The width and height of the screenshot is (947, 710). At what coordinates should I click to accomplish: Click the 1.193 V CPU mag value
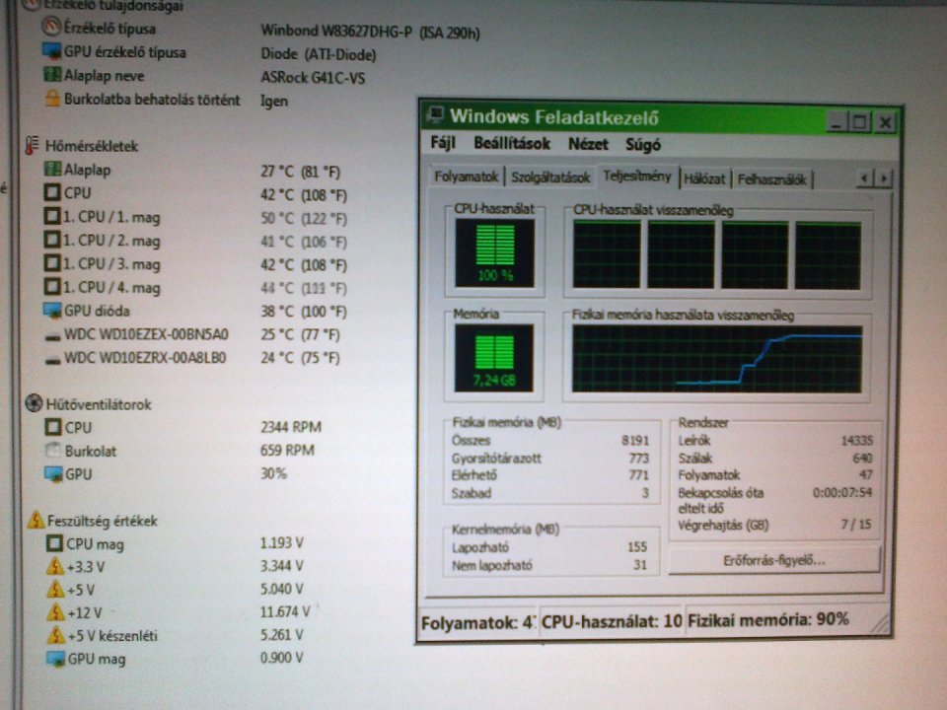(282, 542)
